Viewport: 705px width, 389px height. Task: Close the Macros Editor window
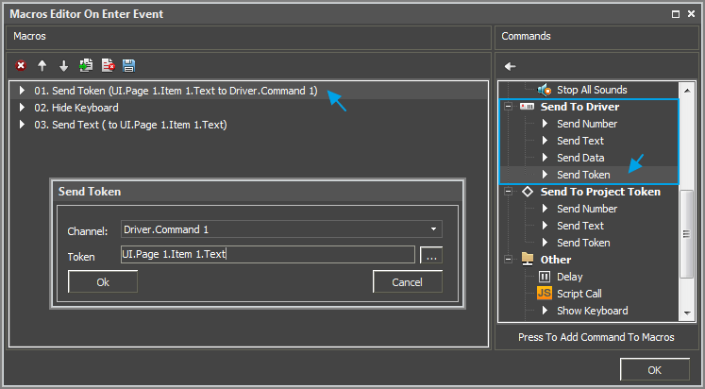[692, 14]
